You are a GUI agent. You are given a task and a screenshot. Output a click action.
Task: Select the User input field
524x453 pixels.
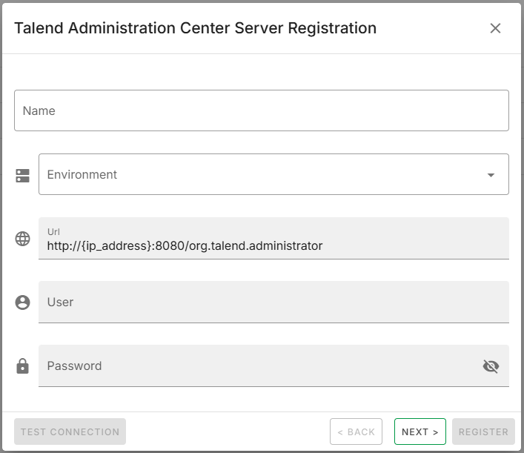pos(273,302)
